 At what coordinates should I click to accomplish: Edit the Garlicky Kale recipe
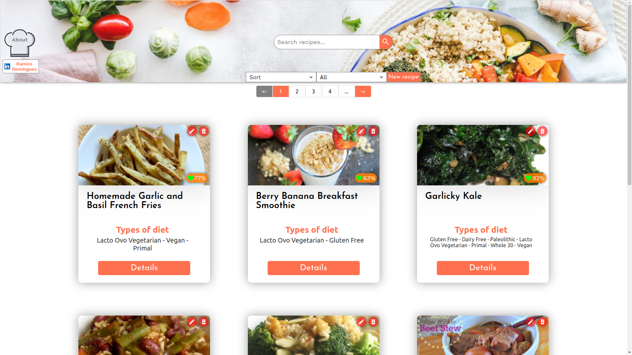(530, 131)
